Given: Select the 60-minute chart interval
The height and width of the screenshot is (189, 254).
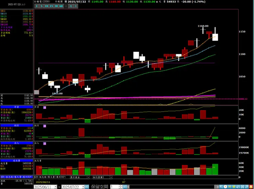Looking at the screenshot, I should [61, 6].
